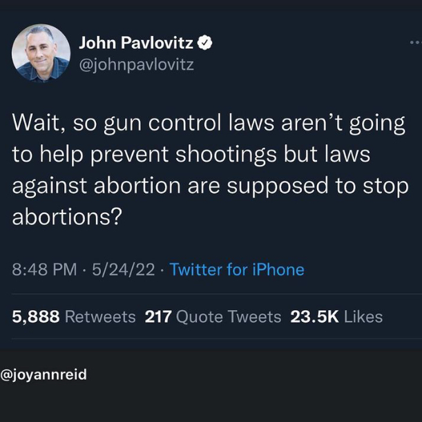
Task: Click the 5/24/22 date
Action: (x=124, y=269)
